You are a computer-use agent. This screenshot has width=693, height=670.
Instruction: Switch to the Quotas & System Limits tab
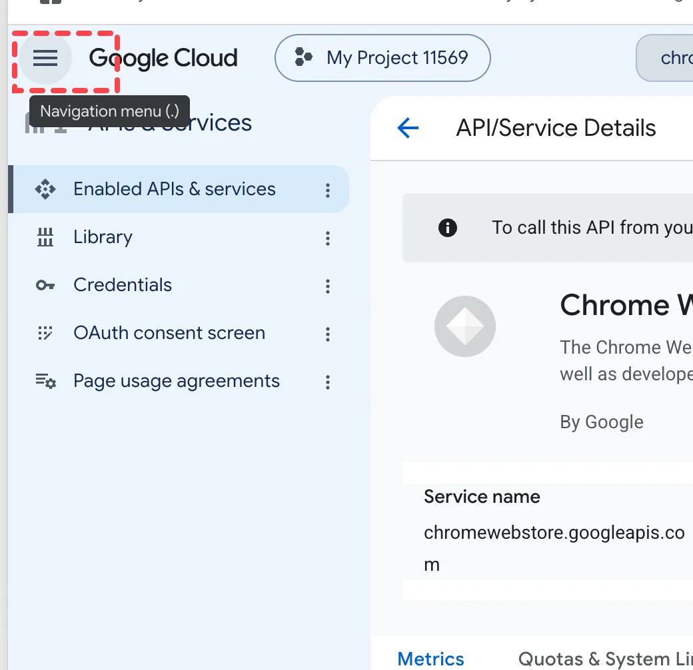(x=606, y=659)
